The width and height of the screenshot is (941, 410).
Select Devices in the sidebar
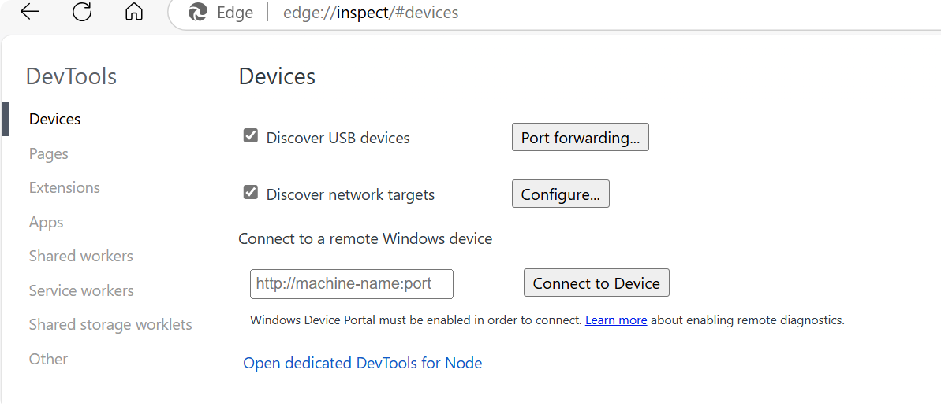pyautogui.click(x=54, y=119)
